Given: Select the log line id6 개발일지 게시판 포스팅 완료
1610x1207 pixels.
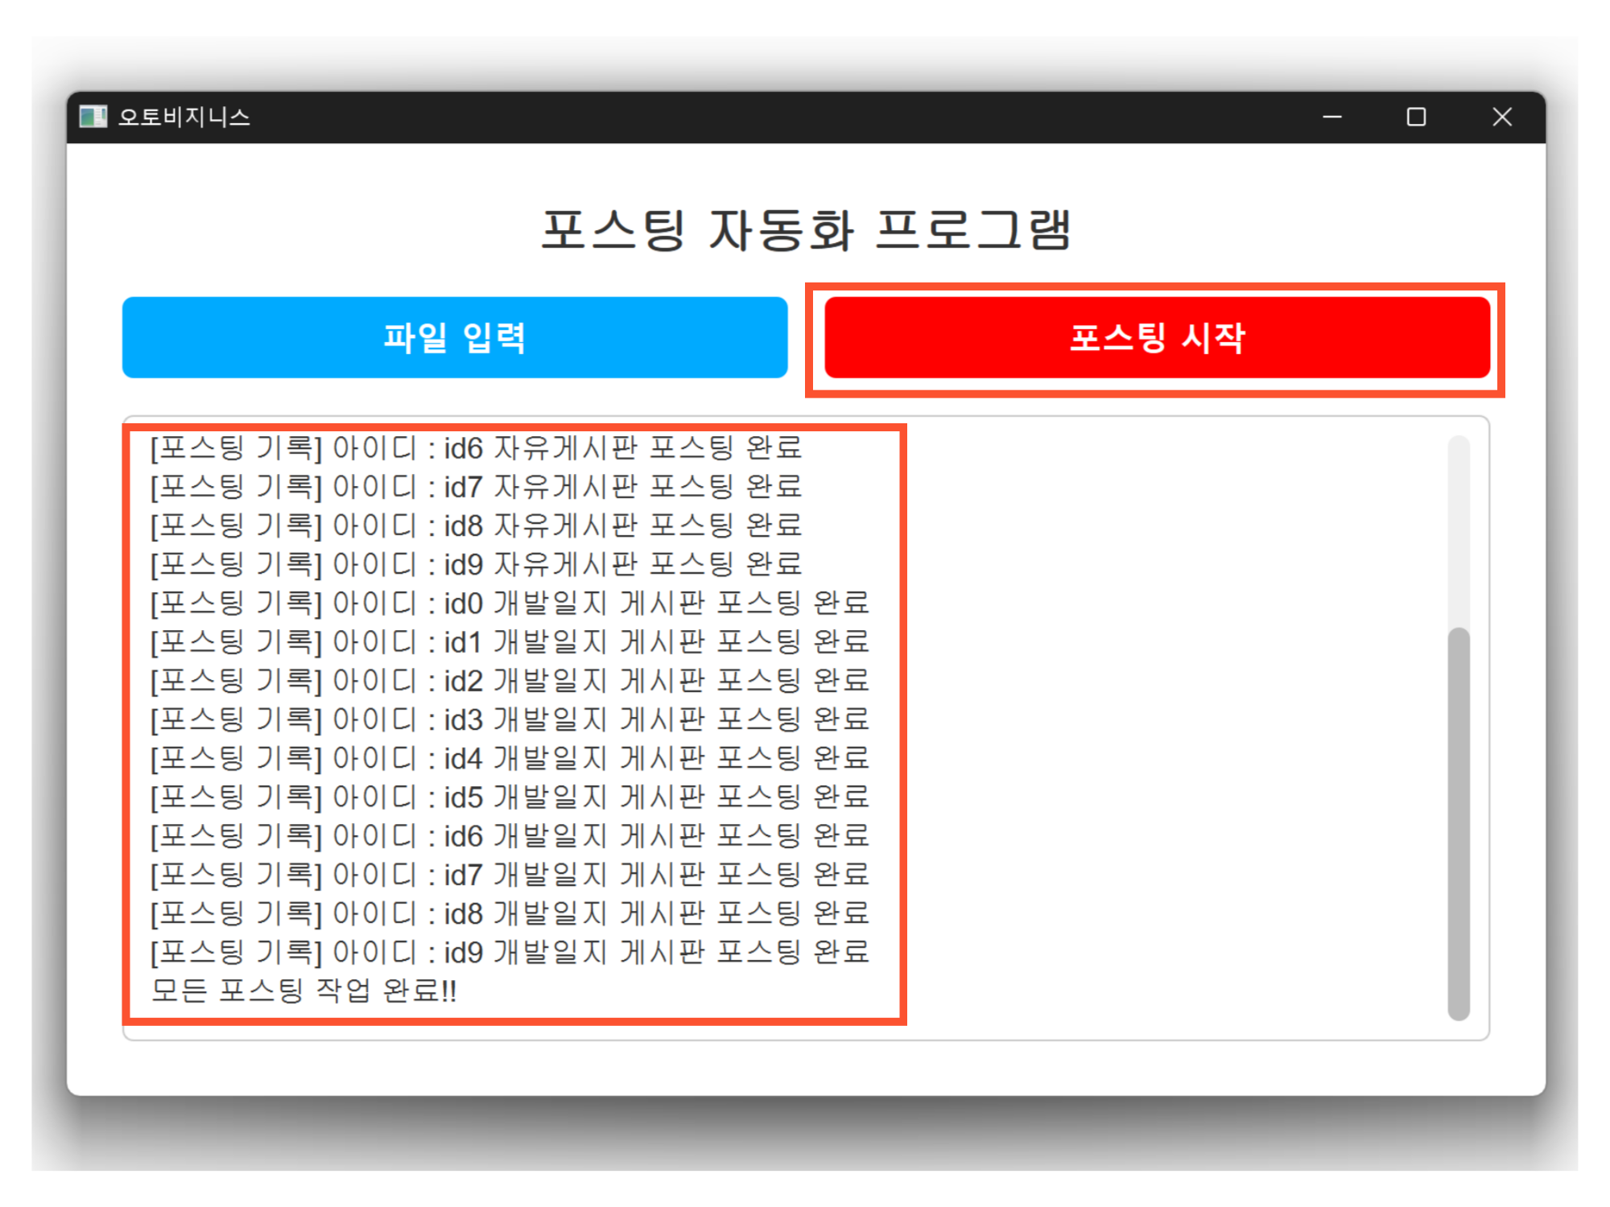Looking at the screenshot, I should coord(510,836).
